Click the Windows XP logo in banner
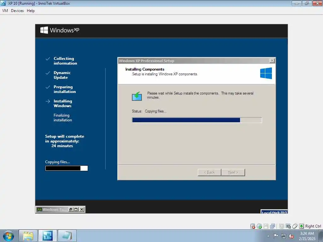 tap(60, 30)
